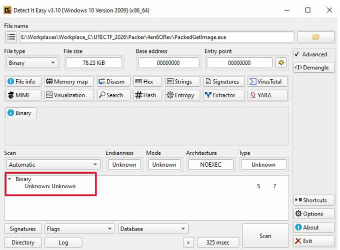Click the Exit button

tap(313, 241)
